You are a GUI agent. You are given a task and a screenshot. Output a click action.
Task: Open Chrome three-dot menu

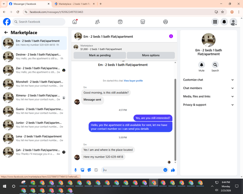click(239, 12)
